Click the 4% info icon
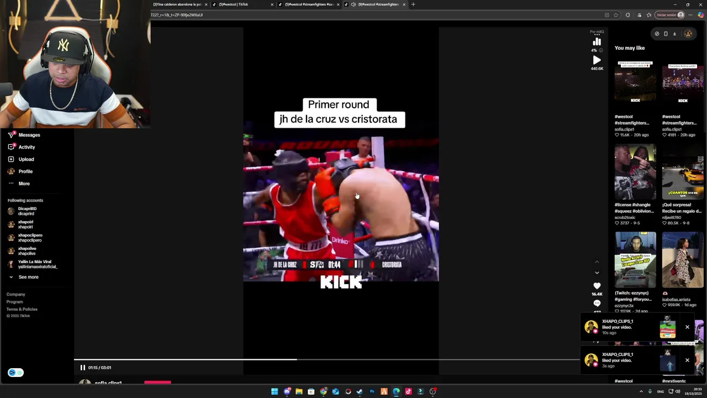Screen dimensions: 707x398 [x=601, y=50]
